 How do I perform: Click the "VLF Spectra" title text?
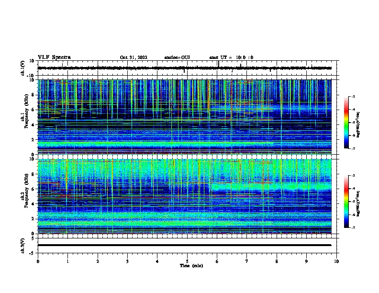pos(54,57)
